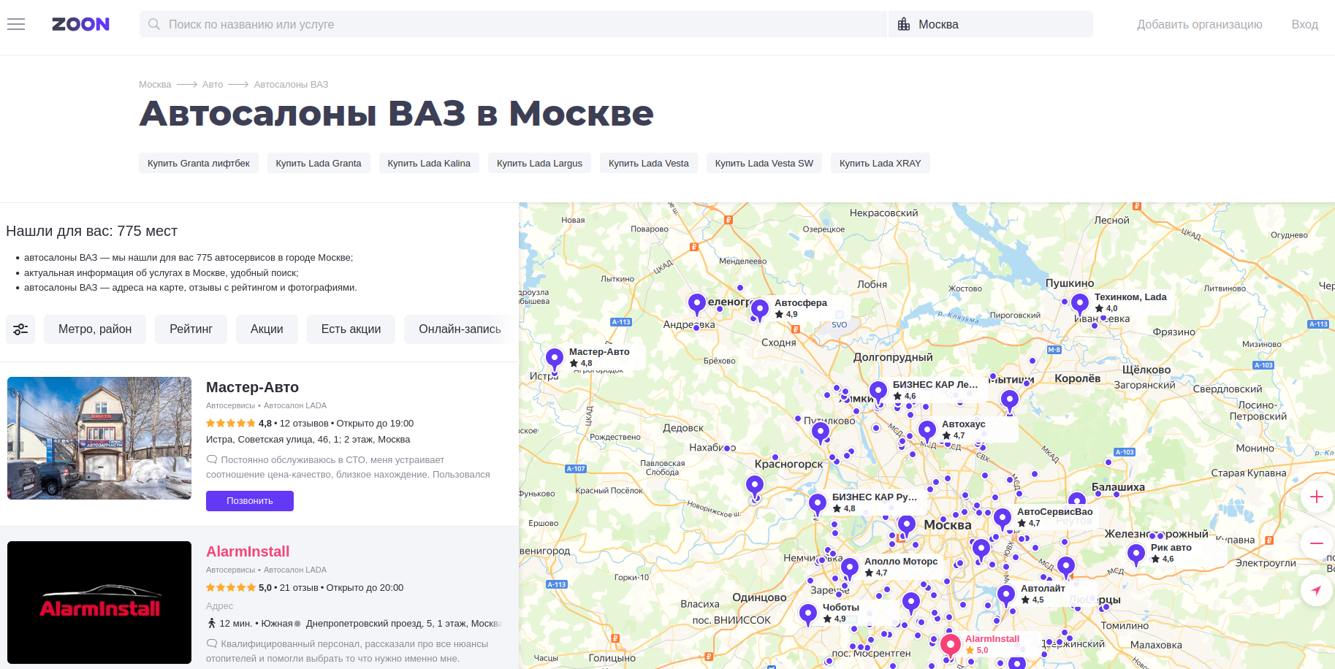The width and height of the screenshot is (1335, 669).
Task: Click the walking icon next to 12 мин.
Action: (x=212, y=623)
